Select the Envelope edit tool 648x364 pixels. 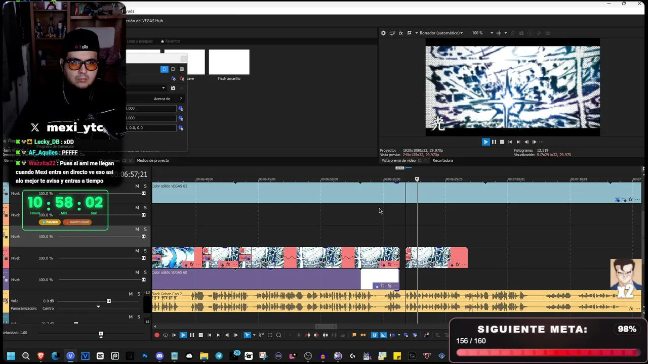point(261,335)
